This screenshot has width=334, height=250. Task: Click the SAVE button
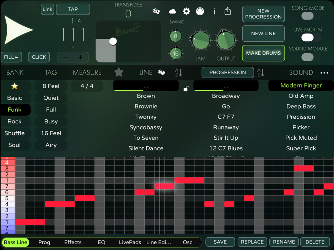point(220,242)
